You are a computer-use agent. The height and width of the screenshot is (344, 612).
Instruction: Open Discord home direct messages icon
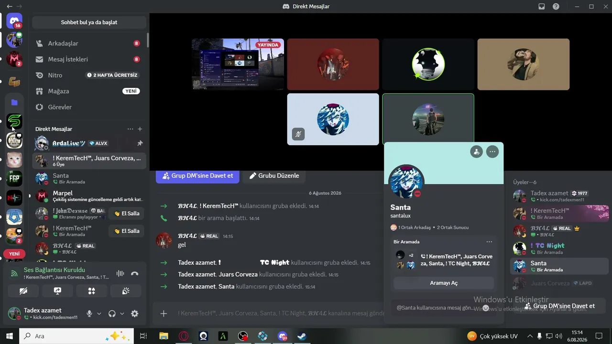(x=14, y=21)
